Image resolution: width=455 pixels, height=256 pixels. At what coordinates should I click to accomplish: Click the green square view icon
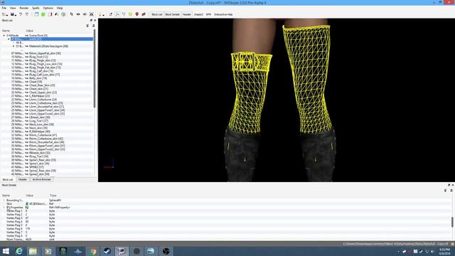pos(43,14)
